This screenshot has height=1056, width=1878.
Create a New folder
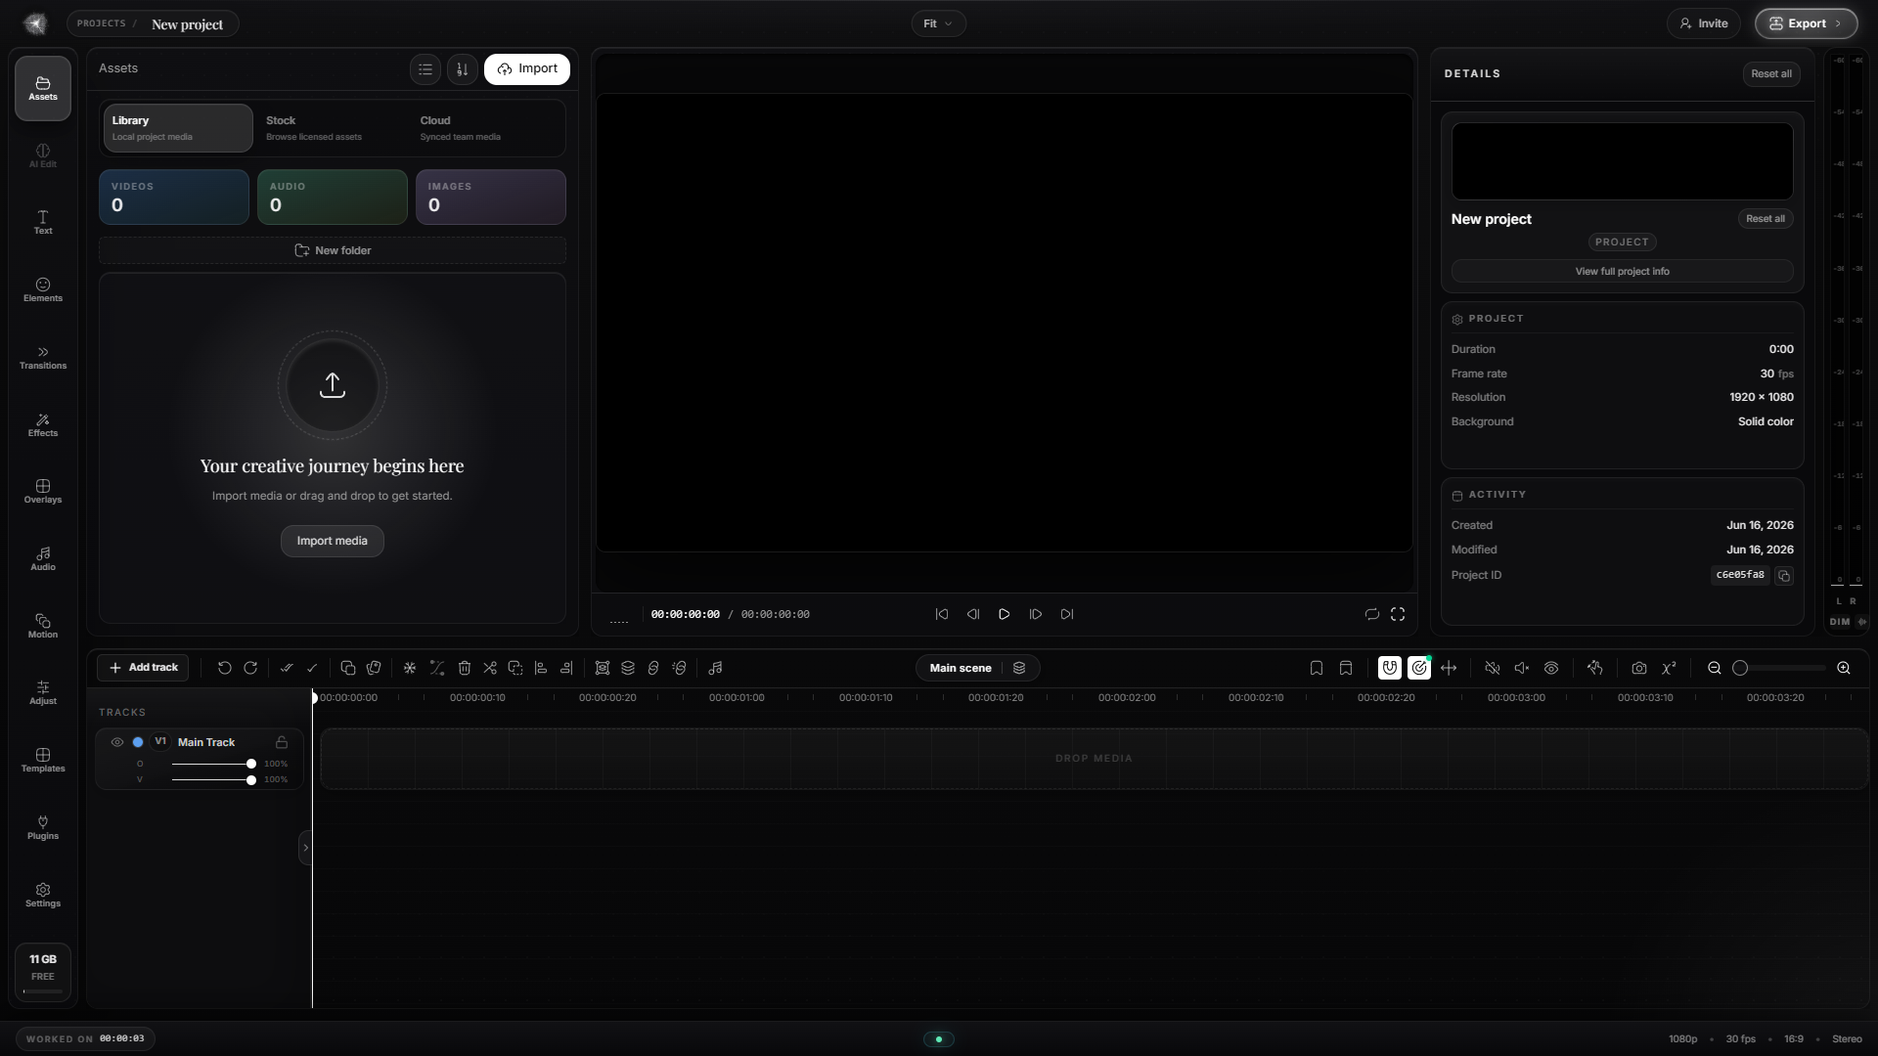click(333, 250)
